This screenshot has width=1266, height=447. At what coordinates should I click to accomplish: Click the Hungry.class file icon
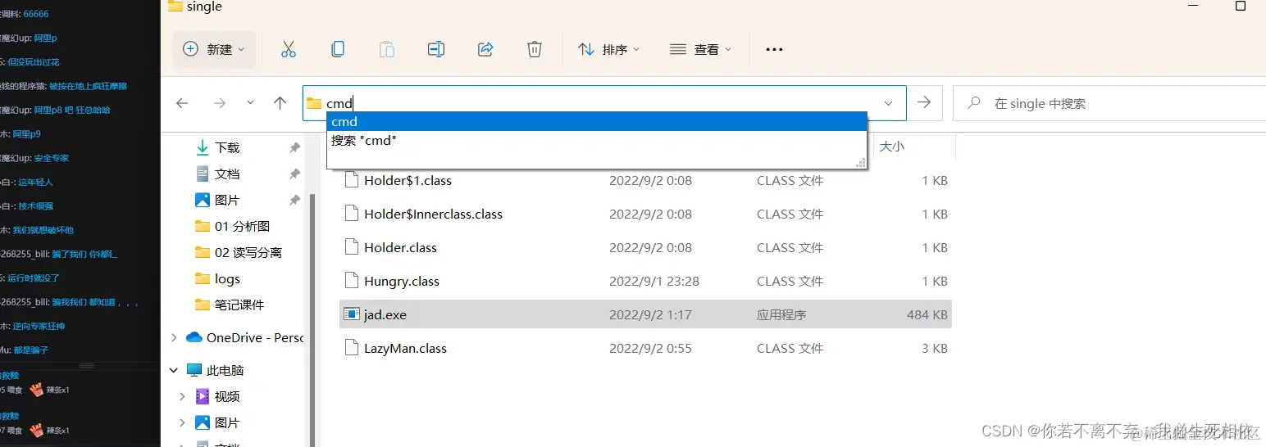(x=351, y=281)
